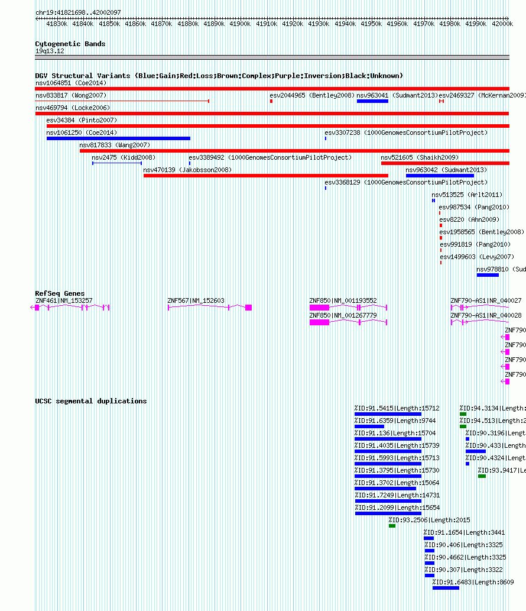
Task: Select variant label nsv469794 (Locke2006)
Action: coord(73,108)
